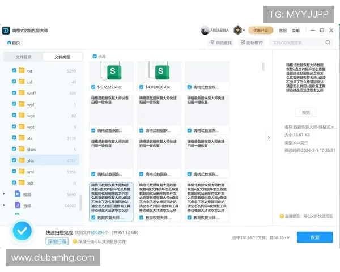Click the VIP hexagon badge icon
Image resolution: width=340 pixels, height=272 pixels.
[238, 30]
